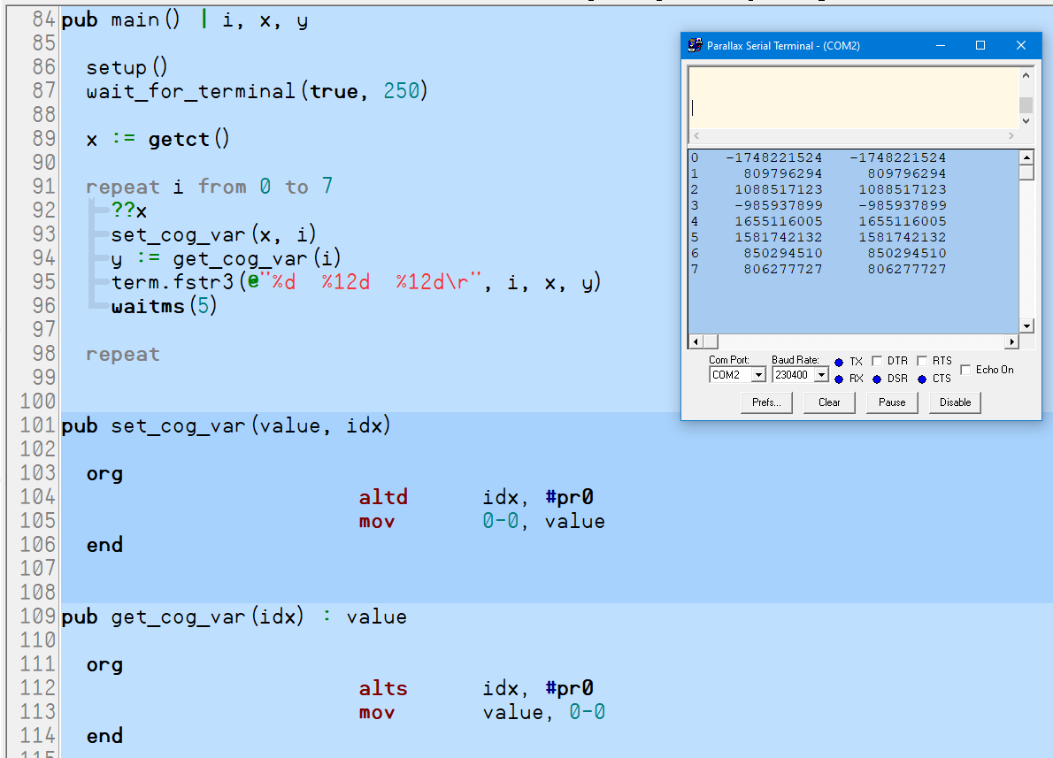The height and width of the screenshot is (758, 1053).
Task: Click the receive pane scroll-down arrow
Action: point(1026,325)
